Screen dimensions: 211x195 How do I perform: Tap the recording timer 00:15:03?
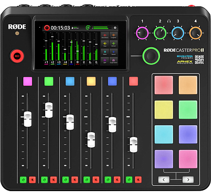tap(60, 28)
